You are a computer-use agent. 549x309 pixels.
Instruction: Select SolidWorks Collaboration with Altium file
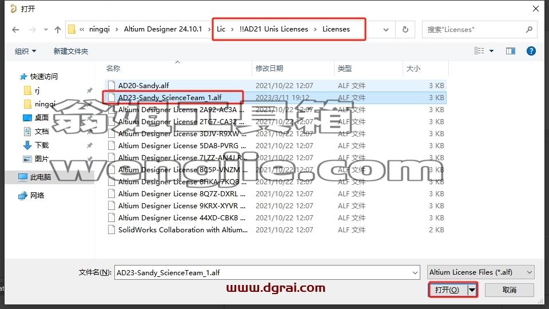(x=275, y=230)
